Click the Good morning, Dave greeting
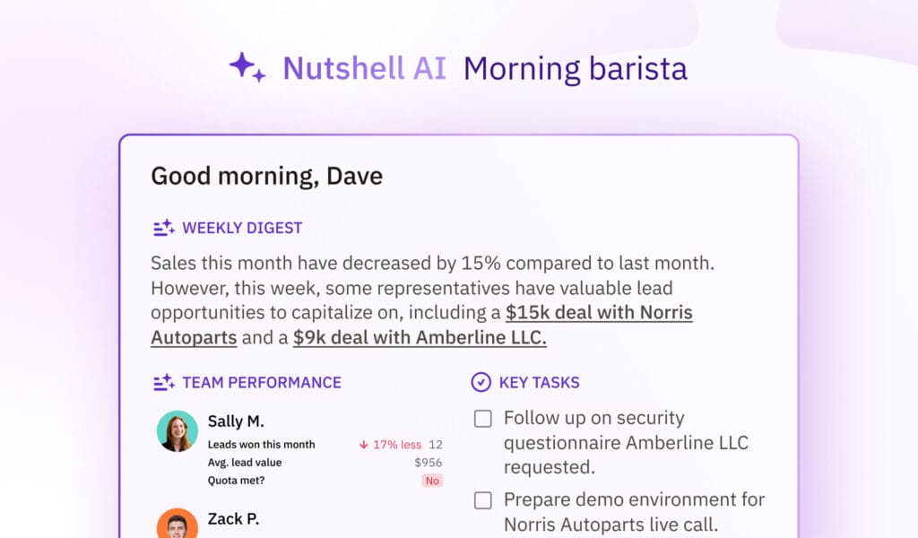918x538 pixels. (x=266, y=176)
